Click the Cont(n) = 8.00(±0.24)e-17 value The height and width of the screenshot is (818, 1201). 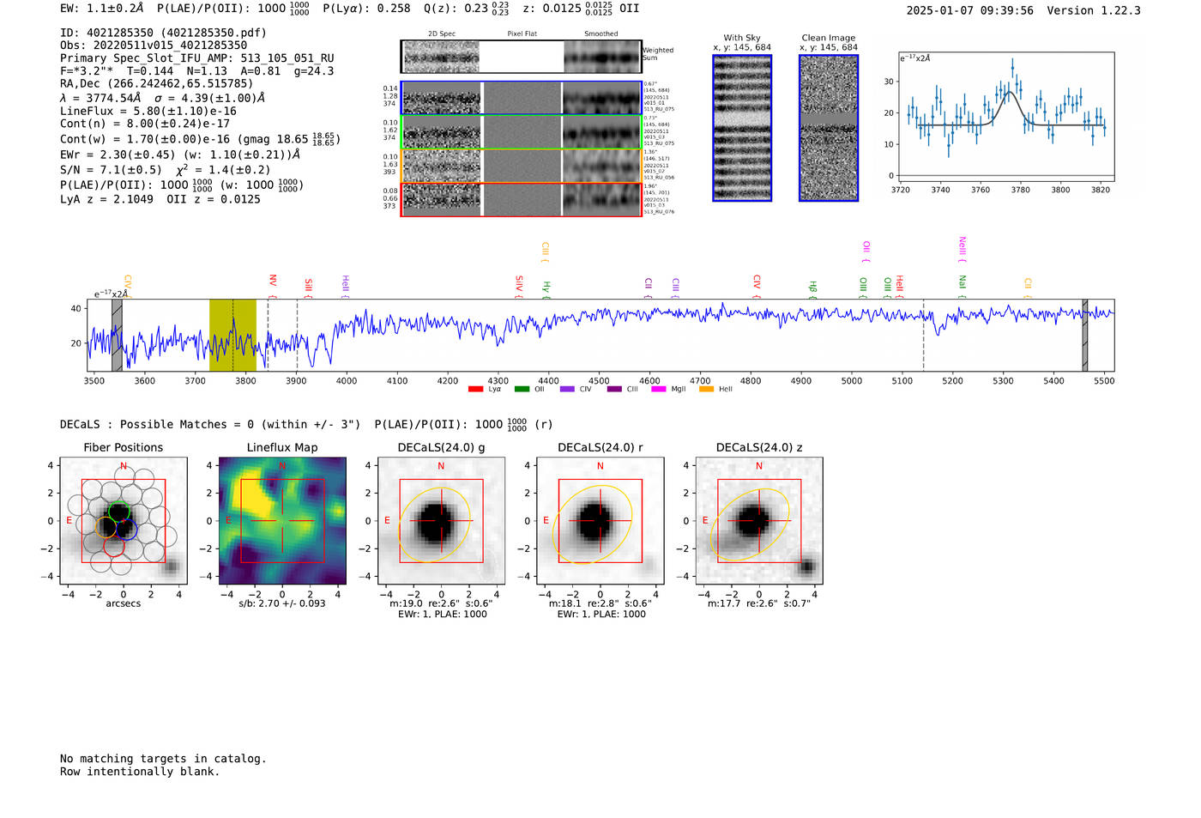click(x=145, y=124)
